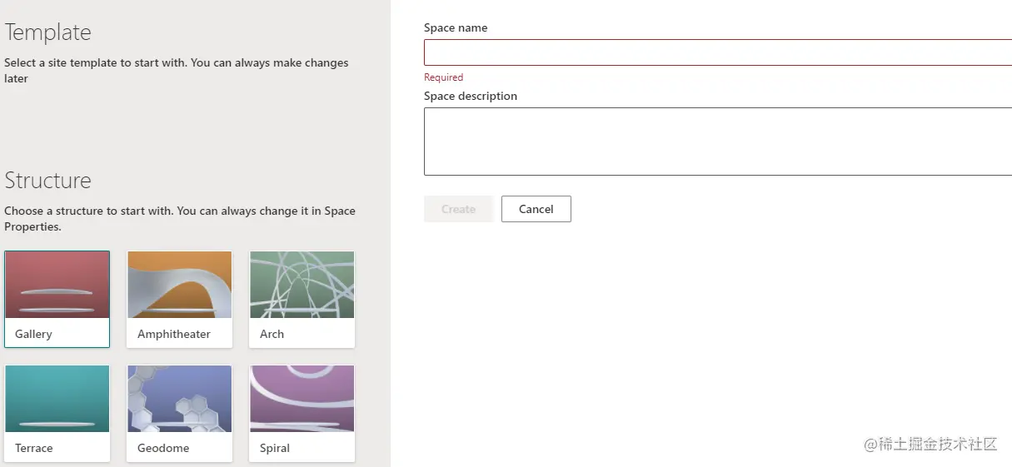1012x467 pixels.
Task: Choose the Amphitheater structure preview image
Action: [179, 285]
